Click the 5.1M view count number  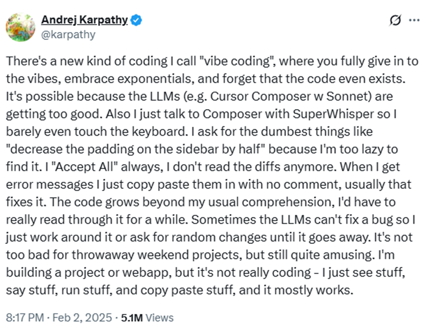(x=132, y=318)
